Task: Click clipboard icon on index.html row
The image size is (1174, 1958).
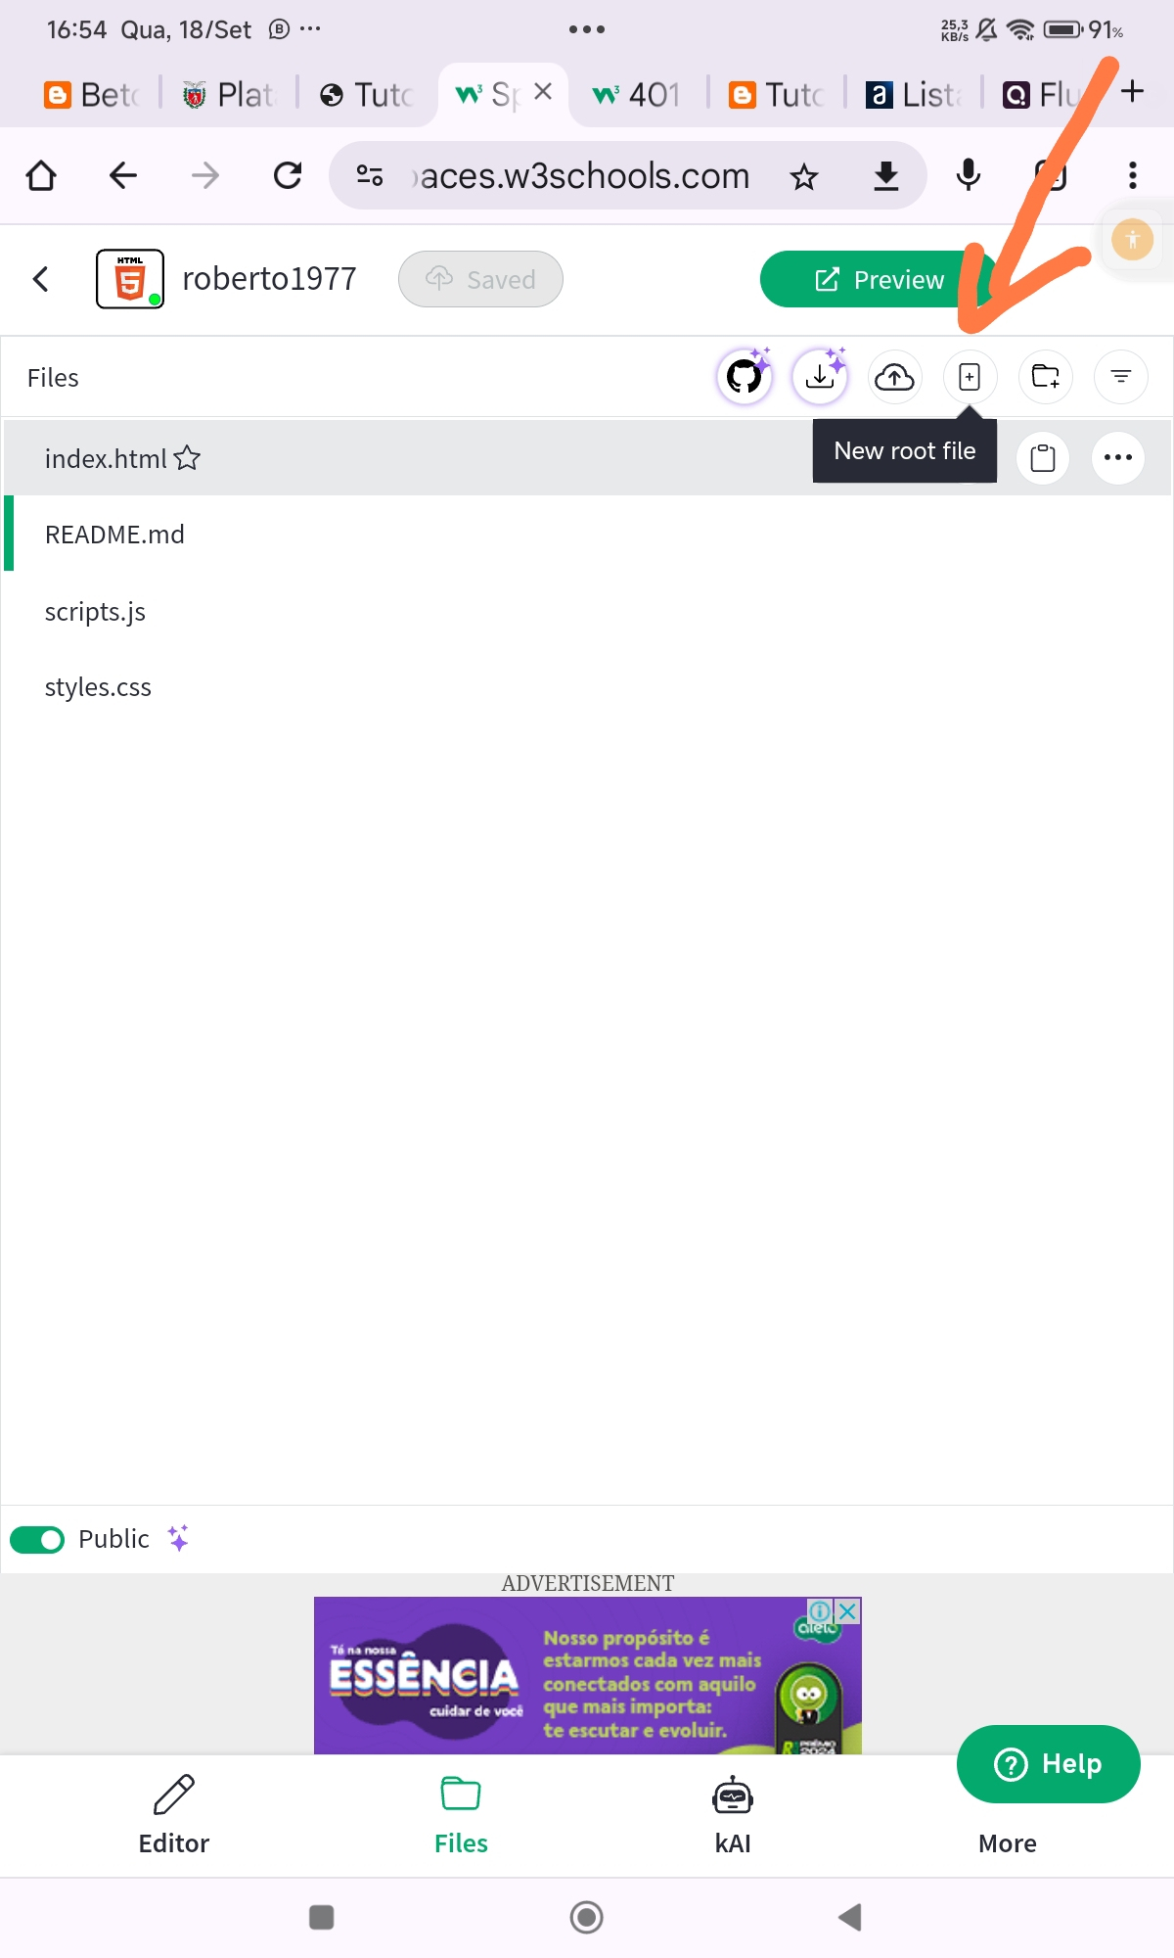Action: click(1043, 458)
